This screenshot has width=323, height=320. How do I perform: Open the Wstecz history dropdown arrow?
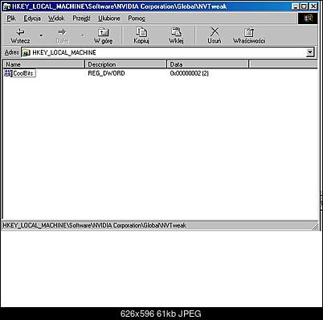41,35
